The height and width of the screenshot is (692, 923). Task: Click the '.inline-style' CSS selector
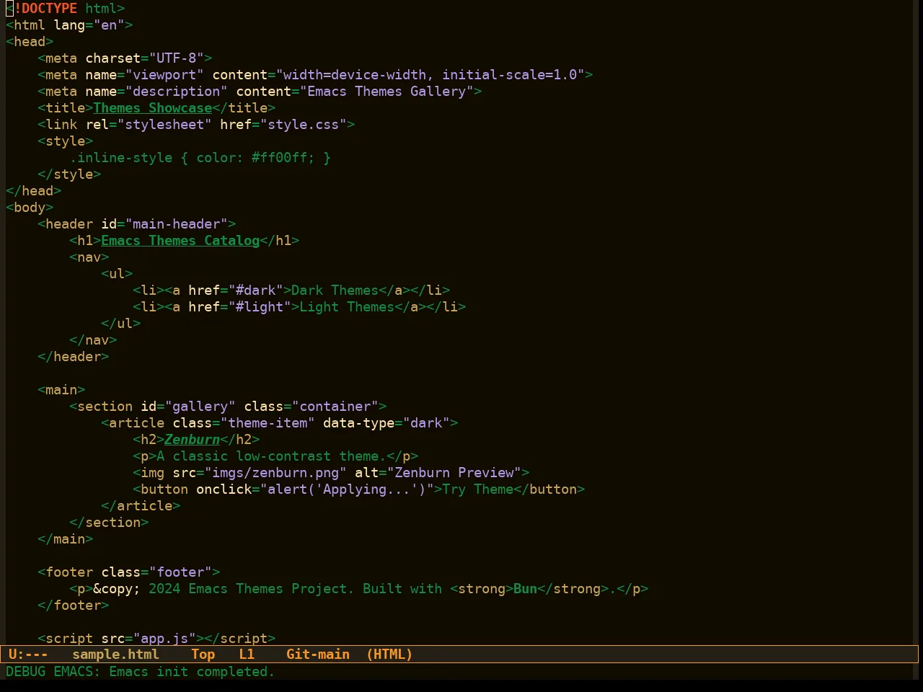click(121, 158)
